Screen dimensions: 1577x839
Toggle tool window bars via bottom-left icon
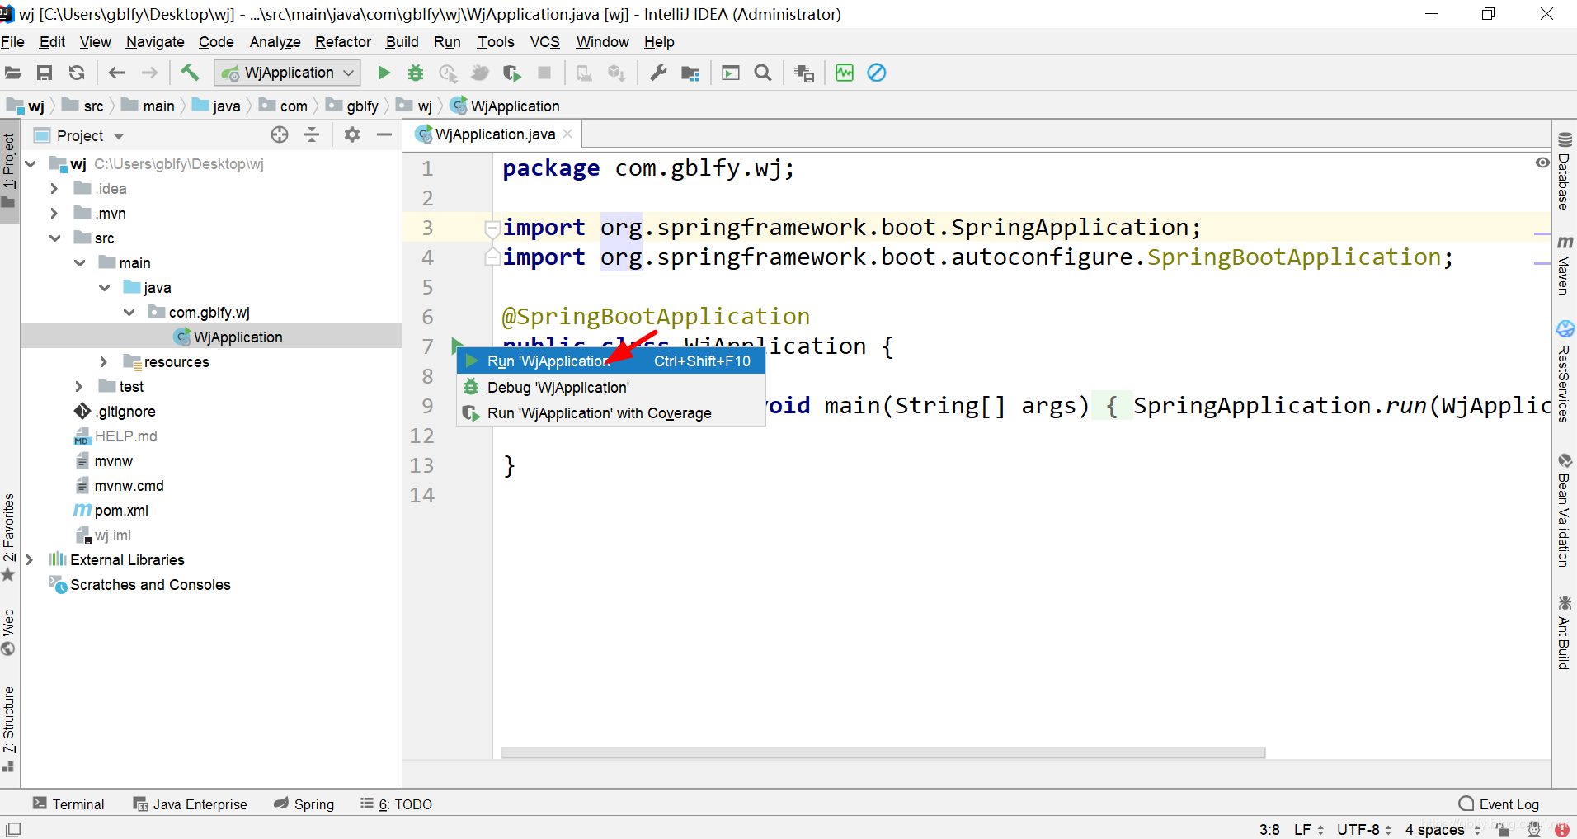pyautogui.click(x=13, y=829)
